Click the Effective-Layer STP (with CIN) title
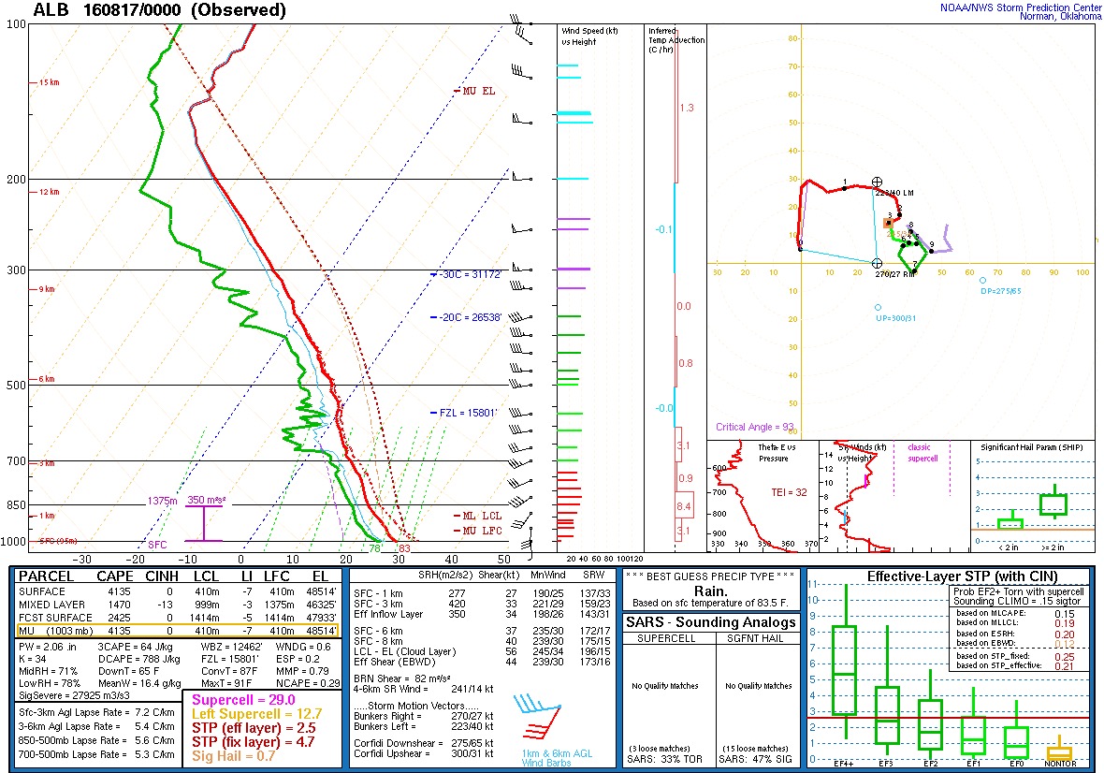Image resolution: width=1104 pixels, height=773 pixels. tap(949, 576)
